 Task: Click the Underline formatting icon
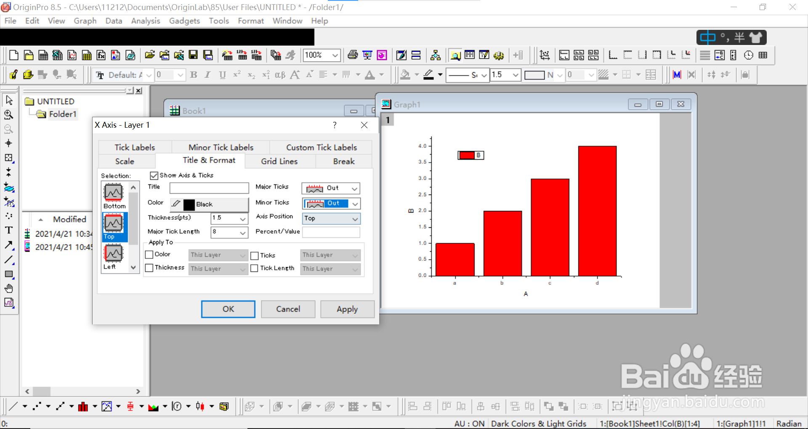223,75
